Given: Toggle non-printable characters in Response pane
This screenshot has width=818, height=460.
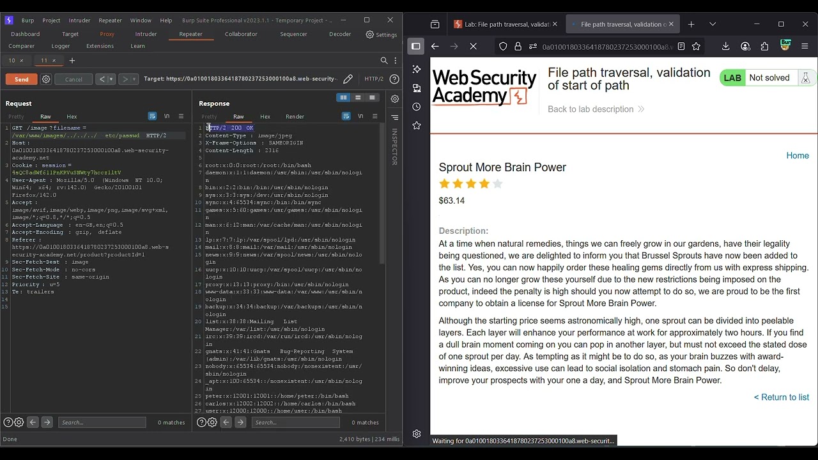Looking at the screenshot, I should (x=360, y=116).
